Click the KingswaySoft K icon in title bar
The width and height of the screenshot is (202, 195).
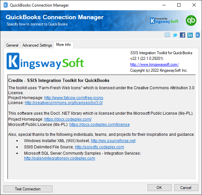tap(6, 5)
